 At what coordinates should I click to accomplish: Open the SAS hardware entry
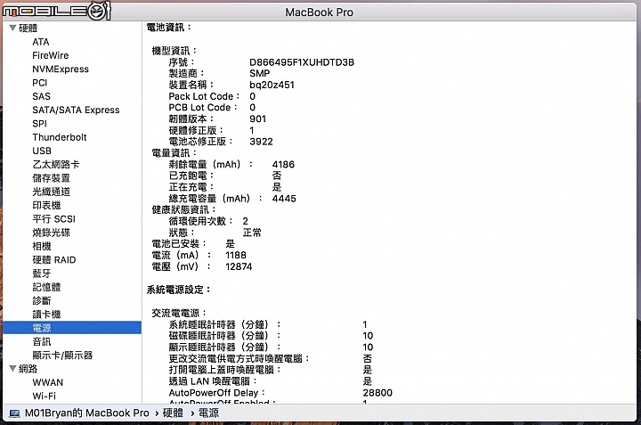coord(41,96)
